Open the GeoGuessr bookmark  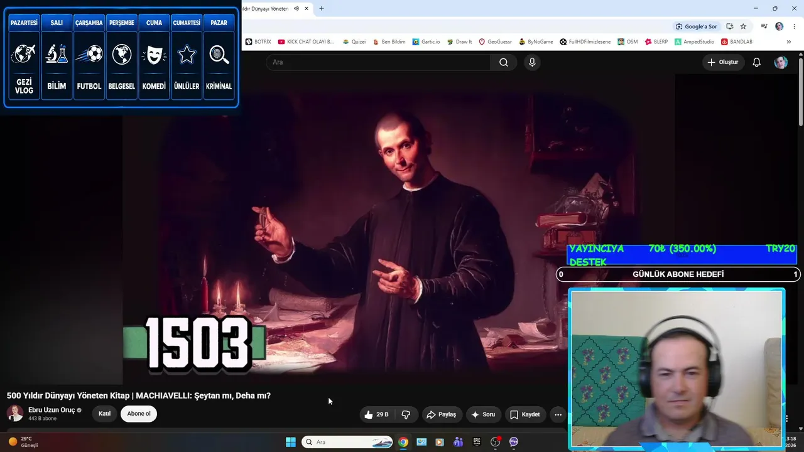pyautogui.click(x=496, y=42)
